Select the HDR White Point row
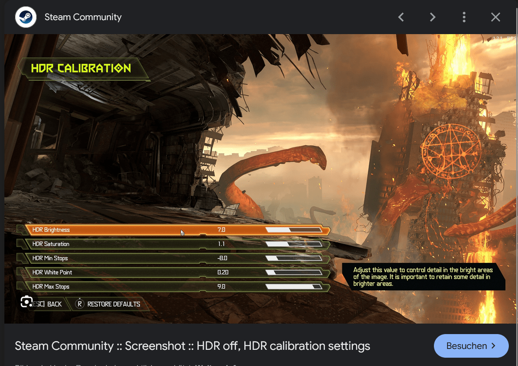 pyautogui.click(x=173, y=272)
